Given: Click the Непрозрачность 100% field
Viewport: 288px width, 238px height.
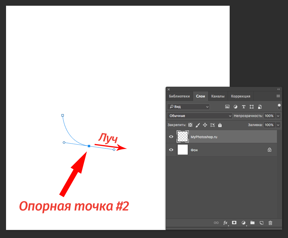Looking at the screenshot, I should click(269, 116).
